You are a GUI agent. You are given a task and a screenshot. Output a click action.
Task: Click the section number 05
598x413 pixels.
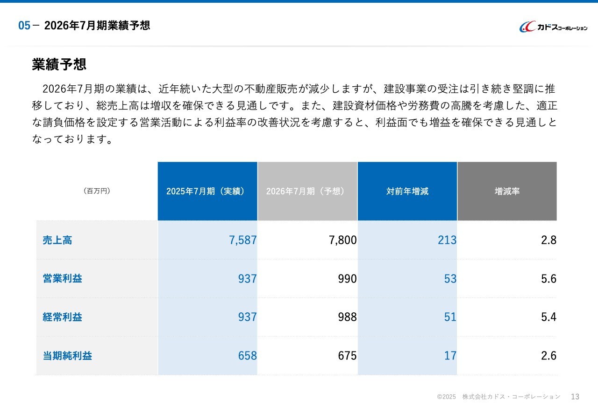click(x=24, y=26)
